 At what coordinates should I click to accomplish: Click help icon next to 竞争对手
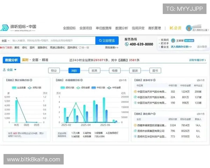tap(154, 80)
